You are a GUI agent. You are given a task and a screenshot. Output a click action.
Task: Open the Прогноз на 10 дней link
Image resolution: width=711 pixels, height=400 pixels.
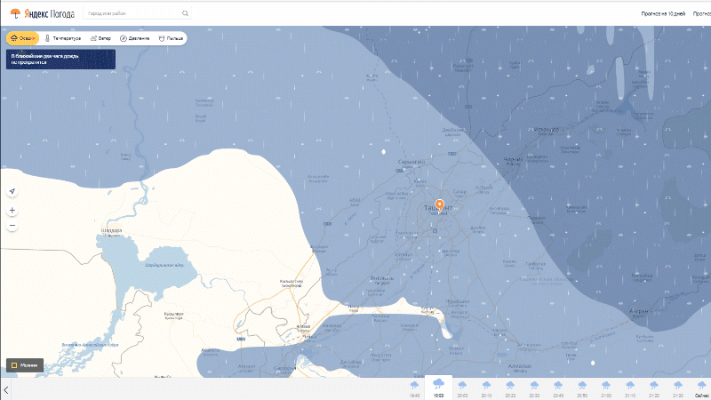[x=663, y=14]
